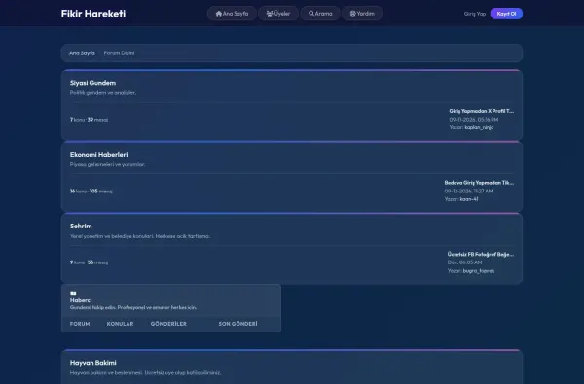Click the Hayvan Bakimi description text
Image resolution: width=584 pixels, height=384 pixels.
coord(145,373)
